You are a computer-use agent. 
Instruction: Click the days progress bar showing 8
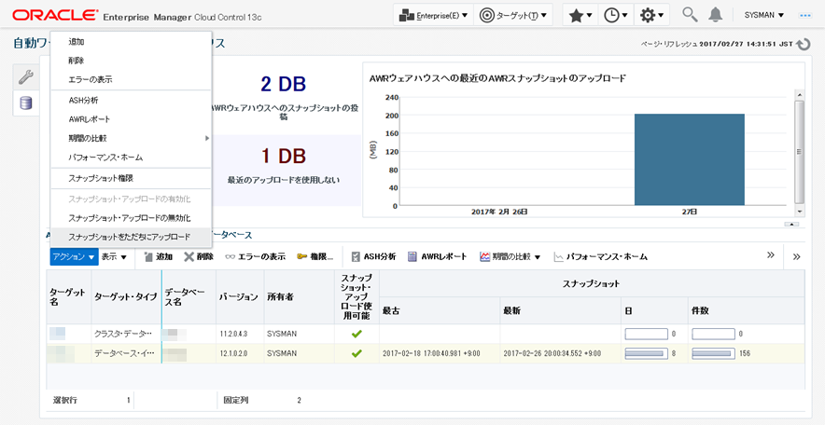click(647, 353)
